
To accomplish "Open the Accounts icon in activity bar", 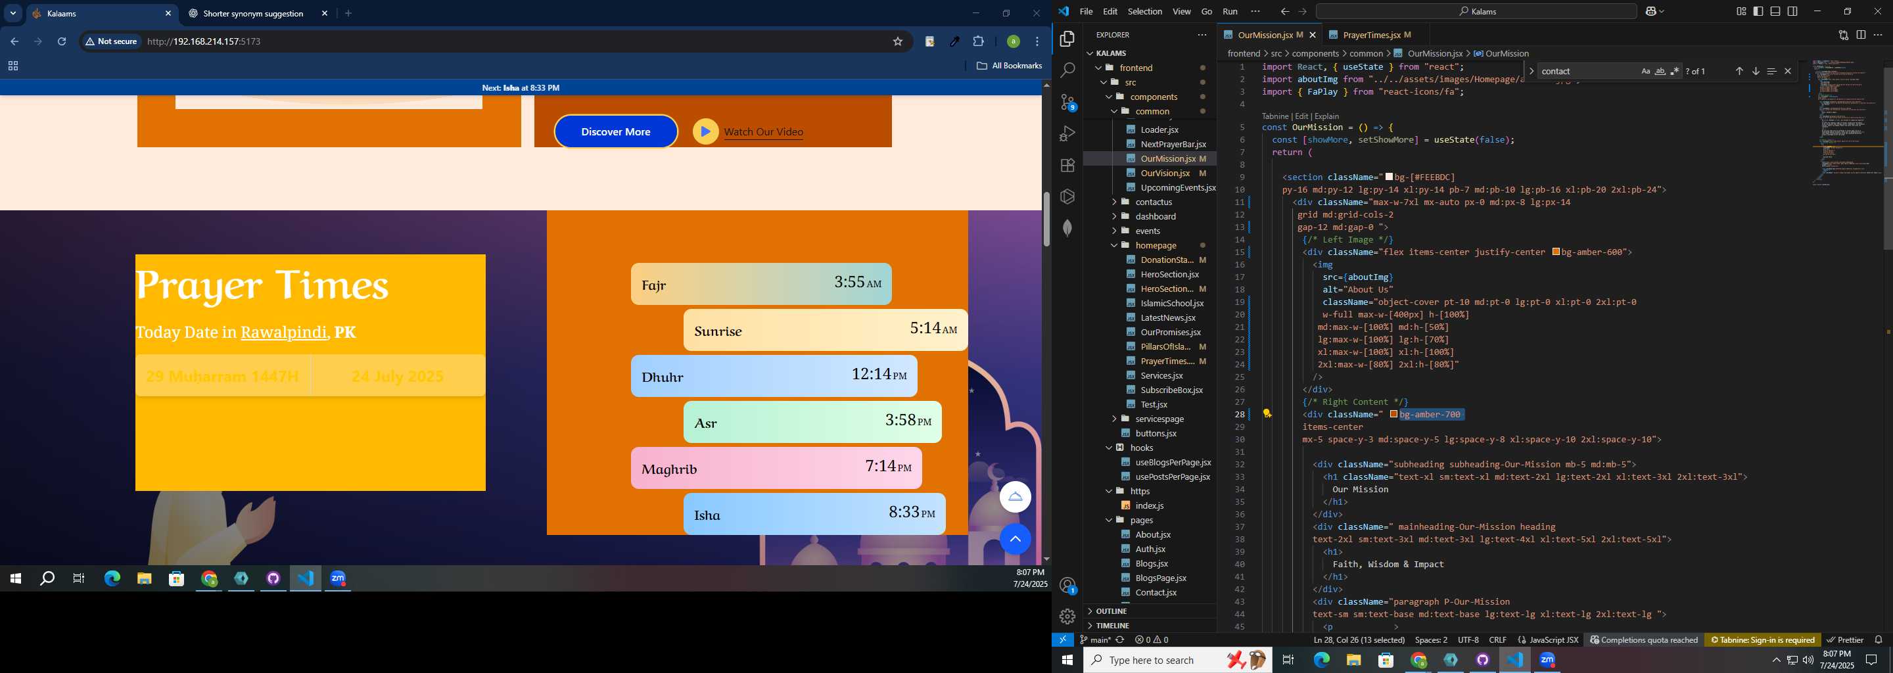I will click(x=1067, y=586).
